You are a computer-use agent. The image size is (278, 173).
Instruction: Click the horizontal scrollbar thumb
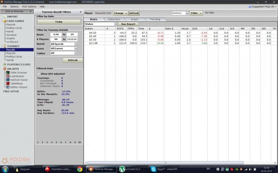click(x=166, y=163)
